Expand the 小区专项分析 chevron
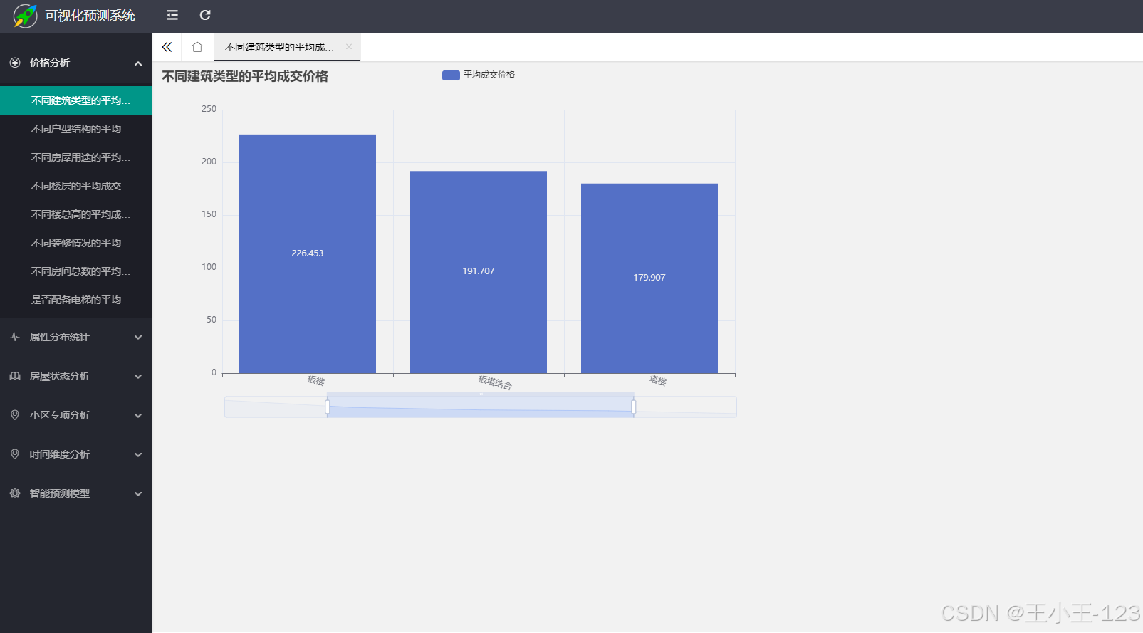The width and height of the screenshot is (1143, 633). point(138,416)
